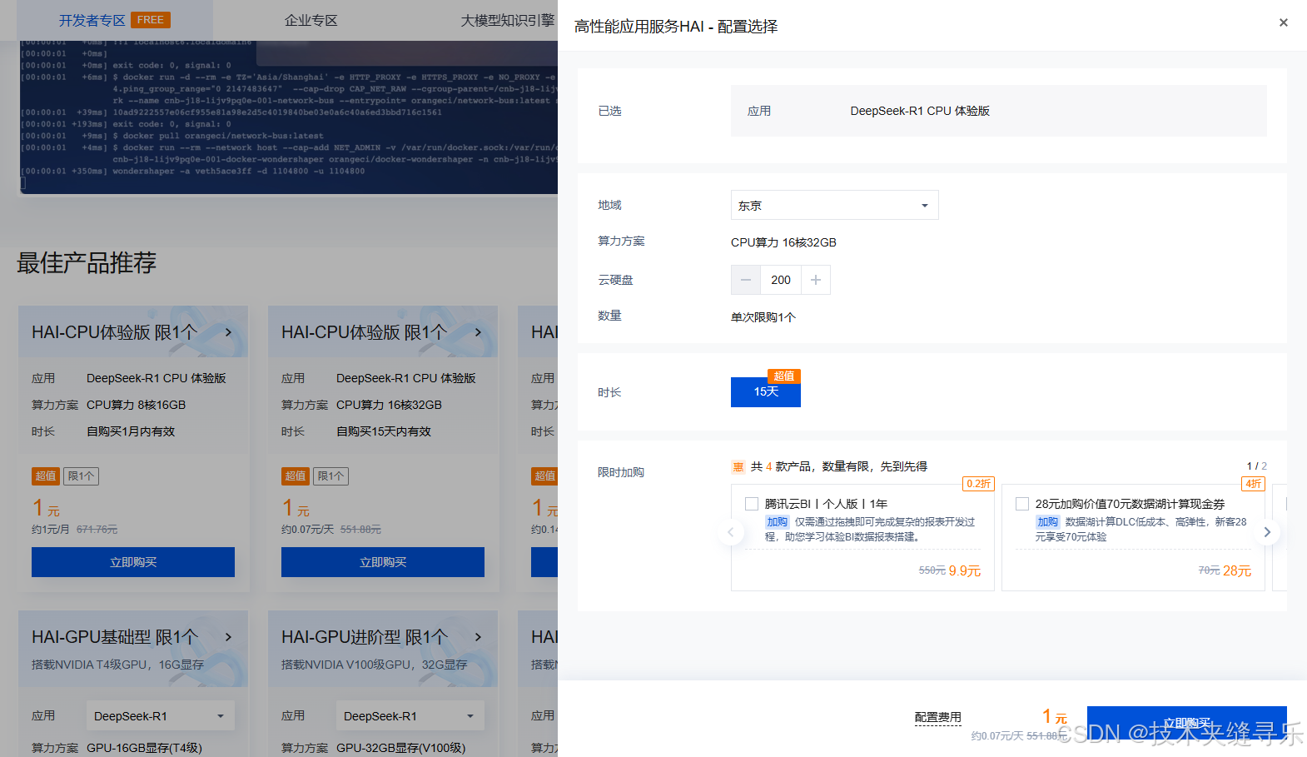Switch to the 企业专区 tab
The width and height of the screenshot is (1307, 757).
pos(311,20)
